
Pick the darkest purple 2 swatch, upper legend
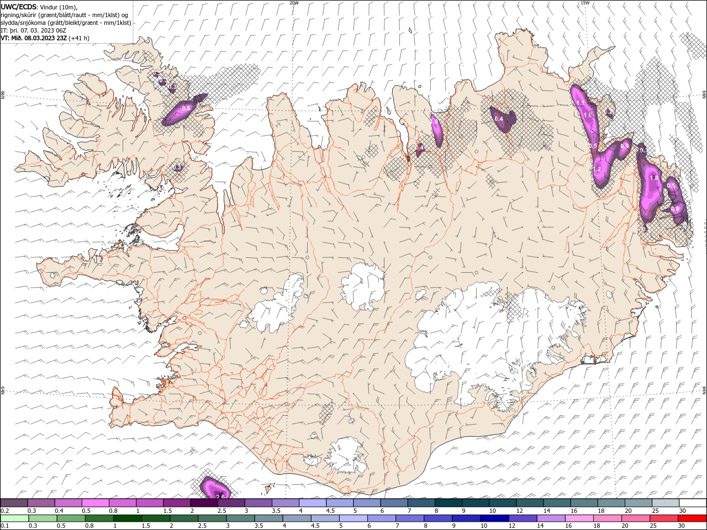(x=204, y=503)
